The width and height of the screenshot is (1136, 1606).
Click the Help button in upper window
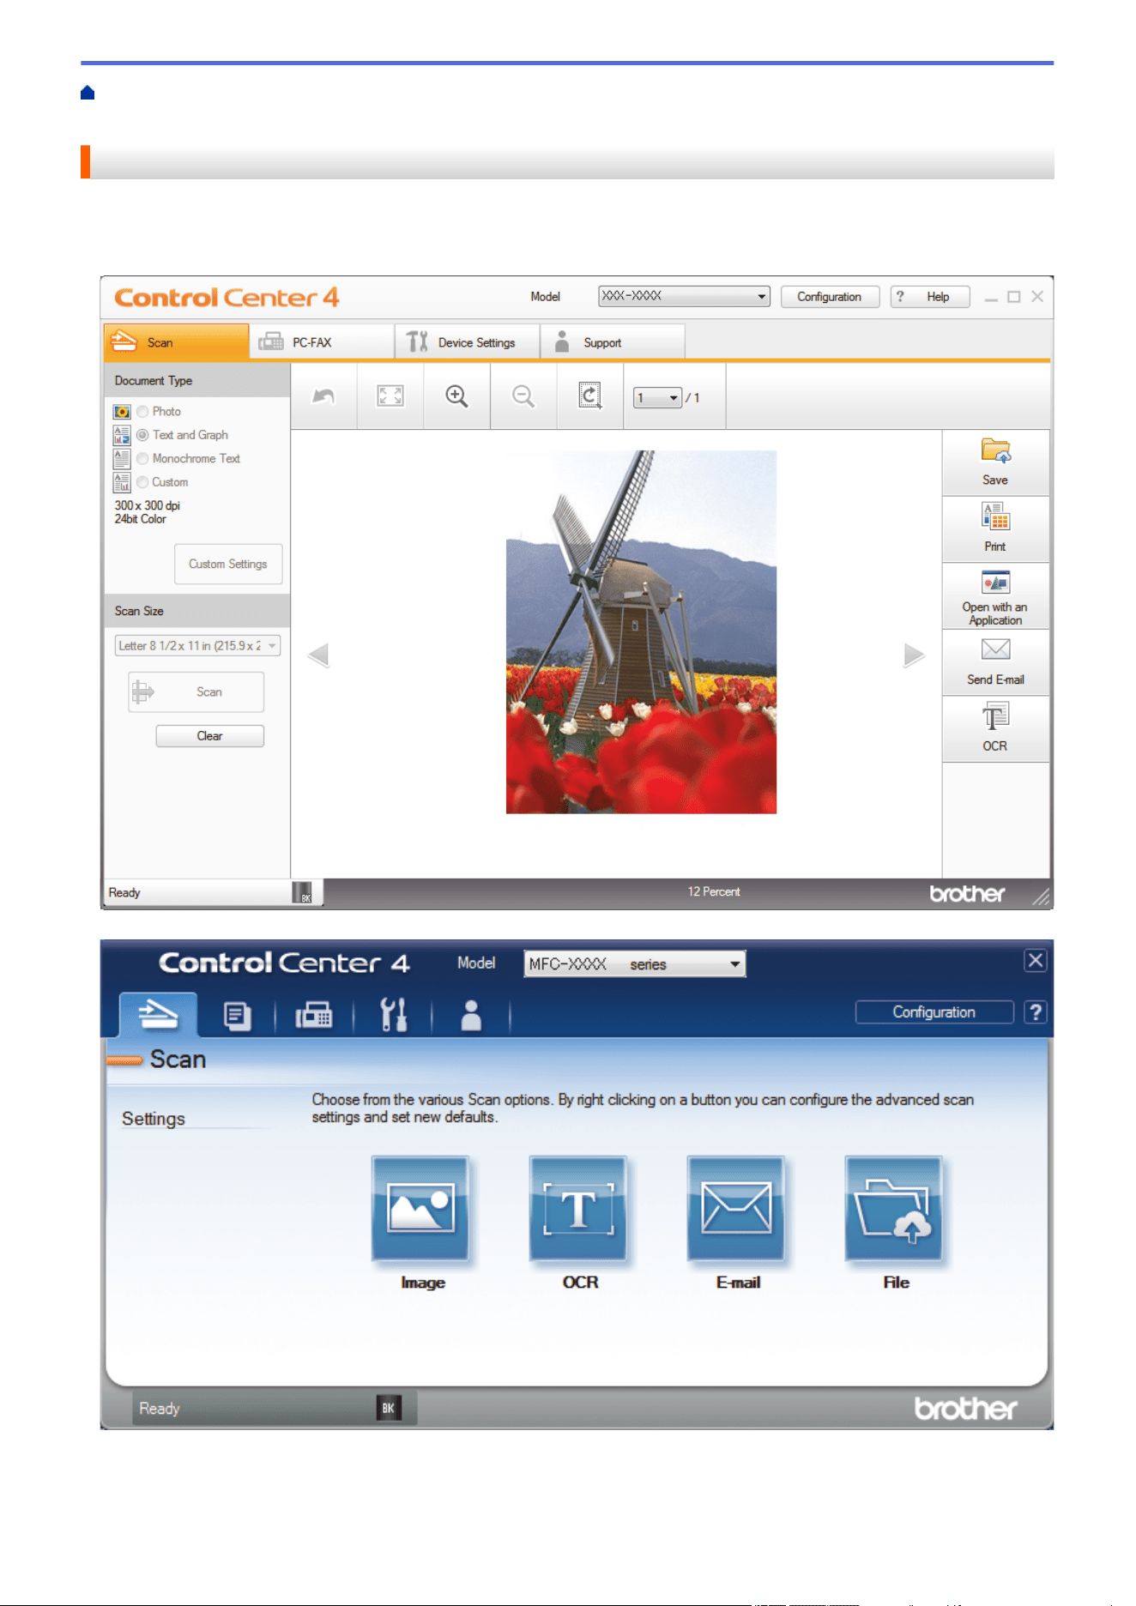pyautogui.click(x=930, y=297)
